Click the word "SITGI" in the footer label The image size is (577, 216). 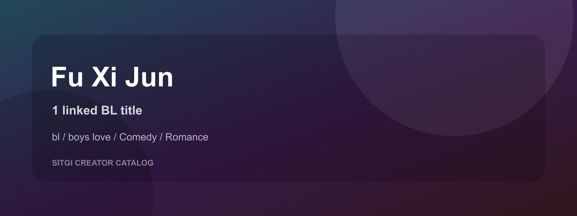(x=62, y=163)
